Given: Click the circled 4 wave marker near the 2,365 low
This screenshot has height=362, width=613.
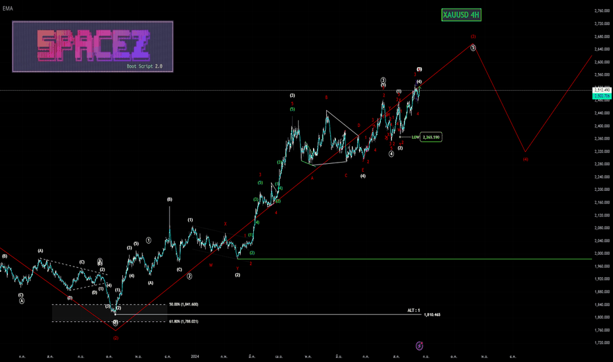Looking at the screenshot, I should pos(391,154).
